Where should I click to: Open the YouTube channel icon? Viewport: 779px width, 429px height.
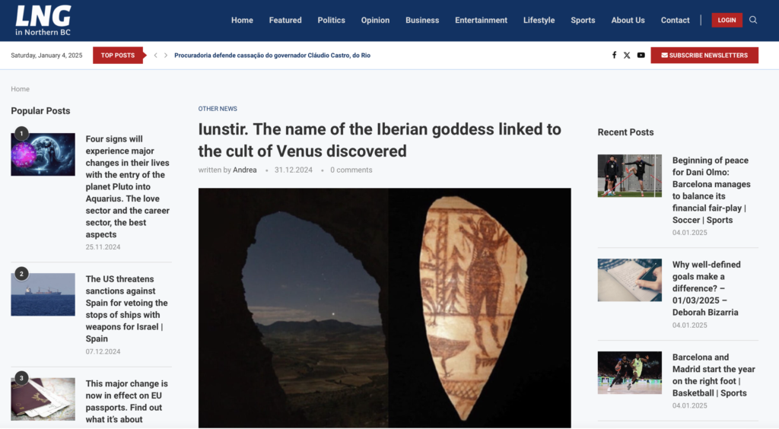641,55
